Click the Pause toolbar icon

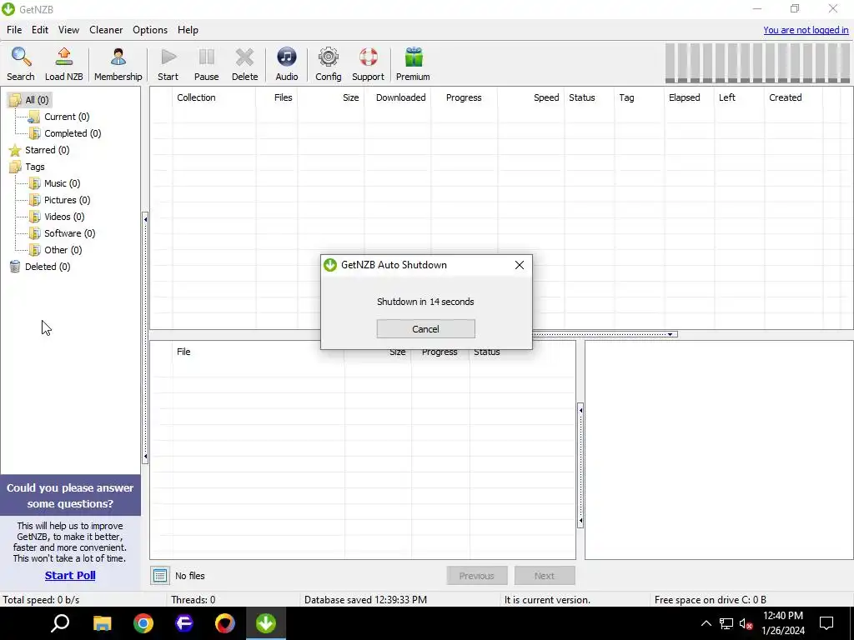[x=207, y=64]
